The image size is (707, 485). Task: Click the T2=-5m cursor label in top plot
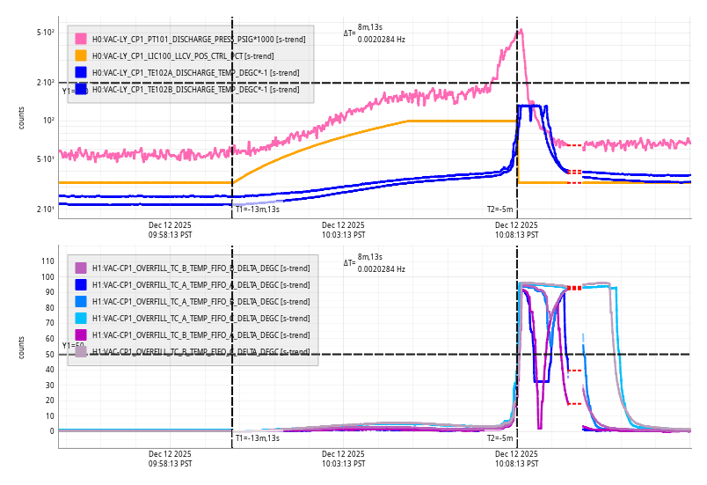[499, 209]
